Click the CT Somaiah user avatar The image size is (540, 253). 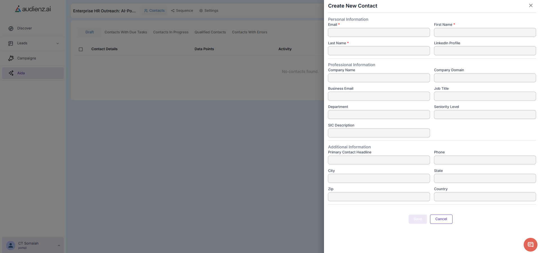click(11, 245)
